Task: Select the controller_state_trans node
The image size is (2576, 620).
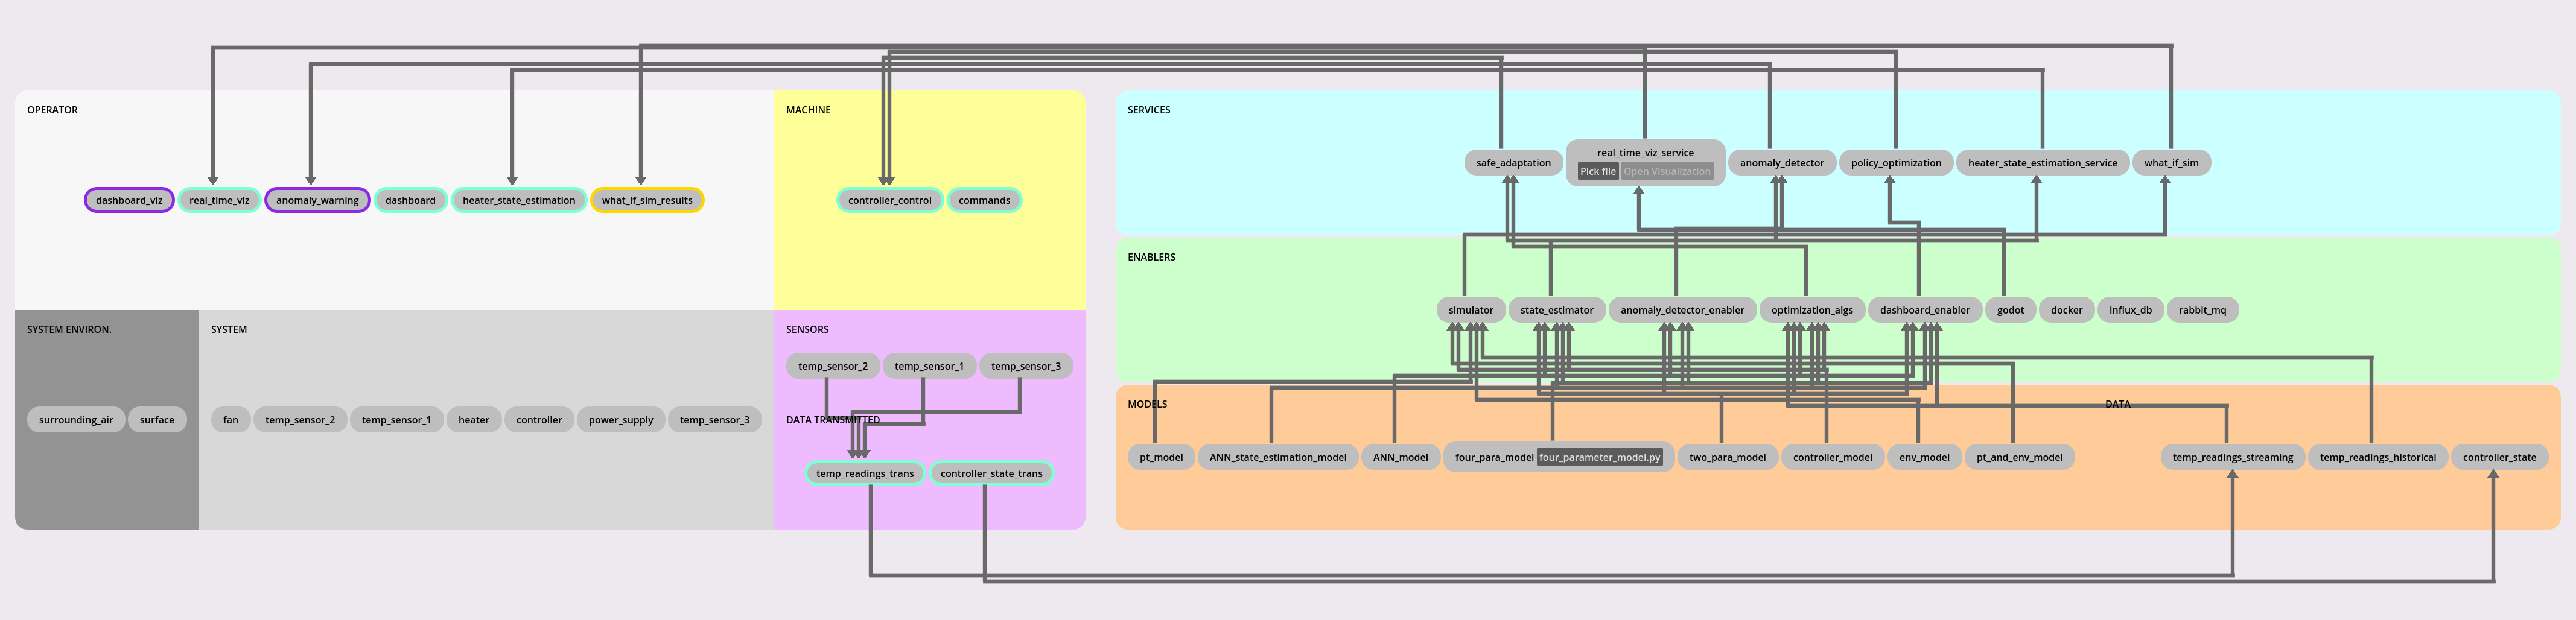Action: pos(991,473)
